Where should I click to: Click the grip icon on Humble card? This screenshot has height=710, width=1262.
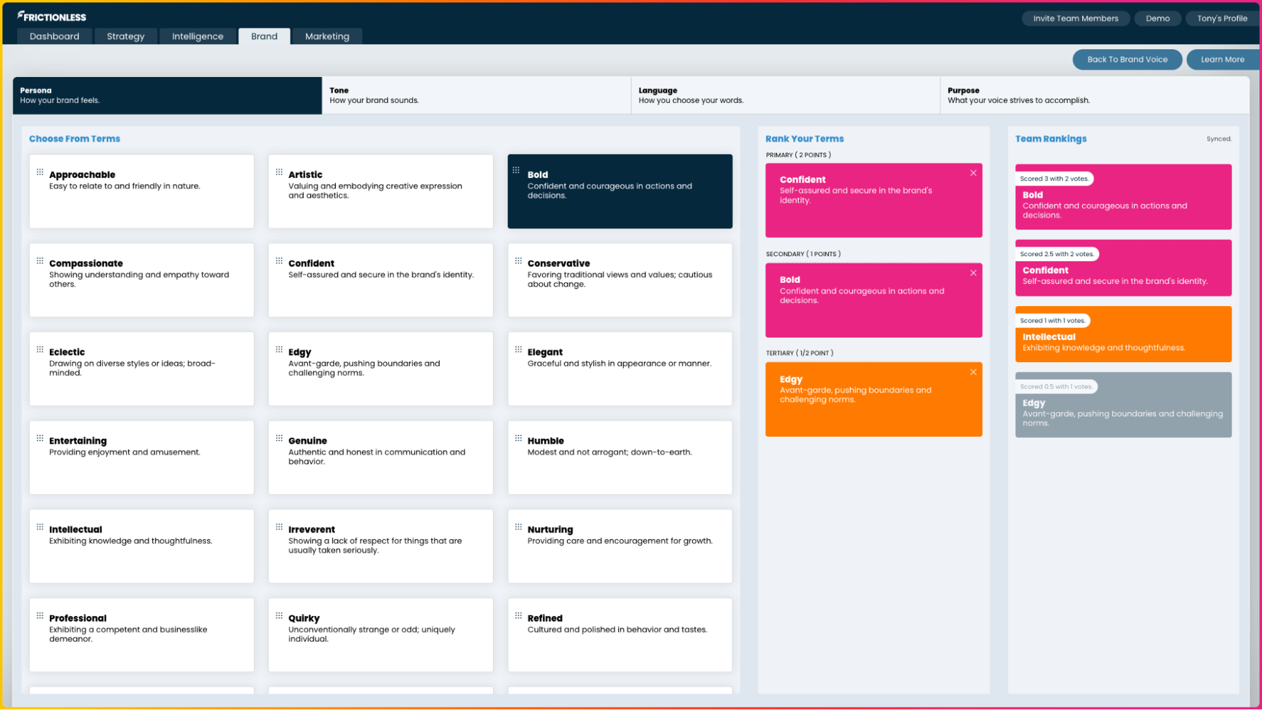518,438
